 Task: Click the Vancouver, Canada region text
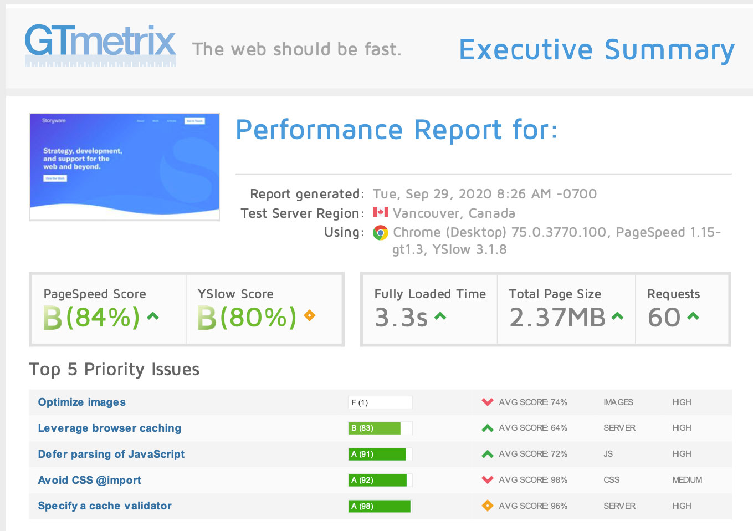click(454, 213)
